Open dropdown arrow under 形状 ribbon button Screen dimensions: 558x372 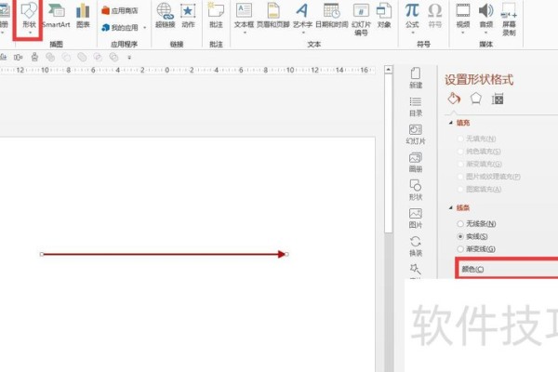(x=31, y=33)
